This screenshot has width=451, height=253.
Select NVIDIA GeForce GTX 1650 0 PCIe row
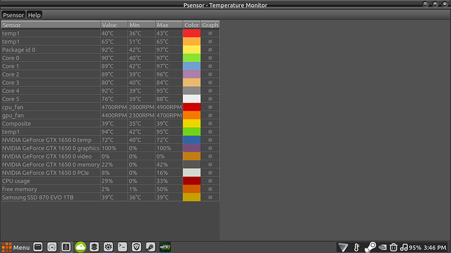(x=110, y=173)
